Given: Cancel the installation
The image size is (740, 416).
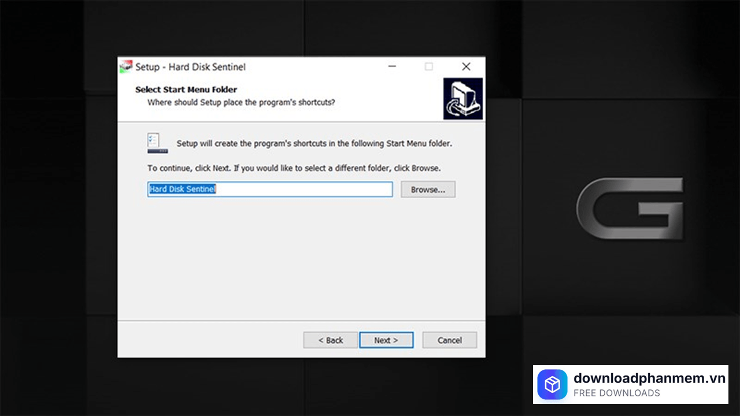Looking at the screenshot, I should click(449, 340).
